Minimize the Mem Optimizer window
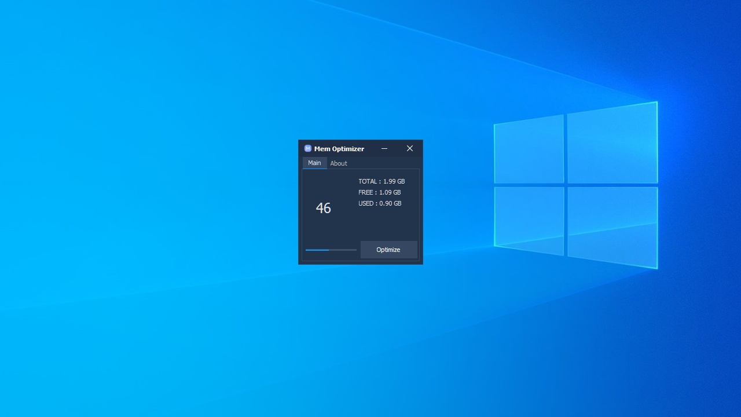This screenshot has width=741, height=417. click(x=384, y=148)
